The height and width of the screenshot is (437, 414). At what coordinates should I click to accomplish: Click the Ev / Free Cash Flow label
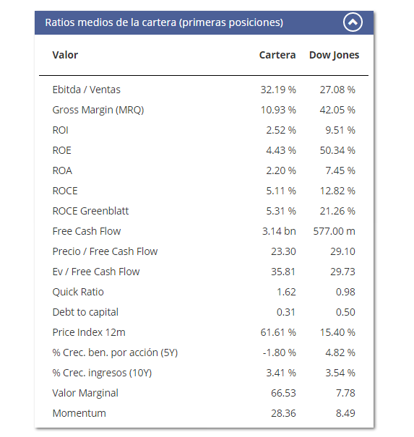pyautogui.click(x=96, y=272)
